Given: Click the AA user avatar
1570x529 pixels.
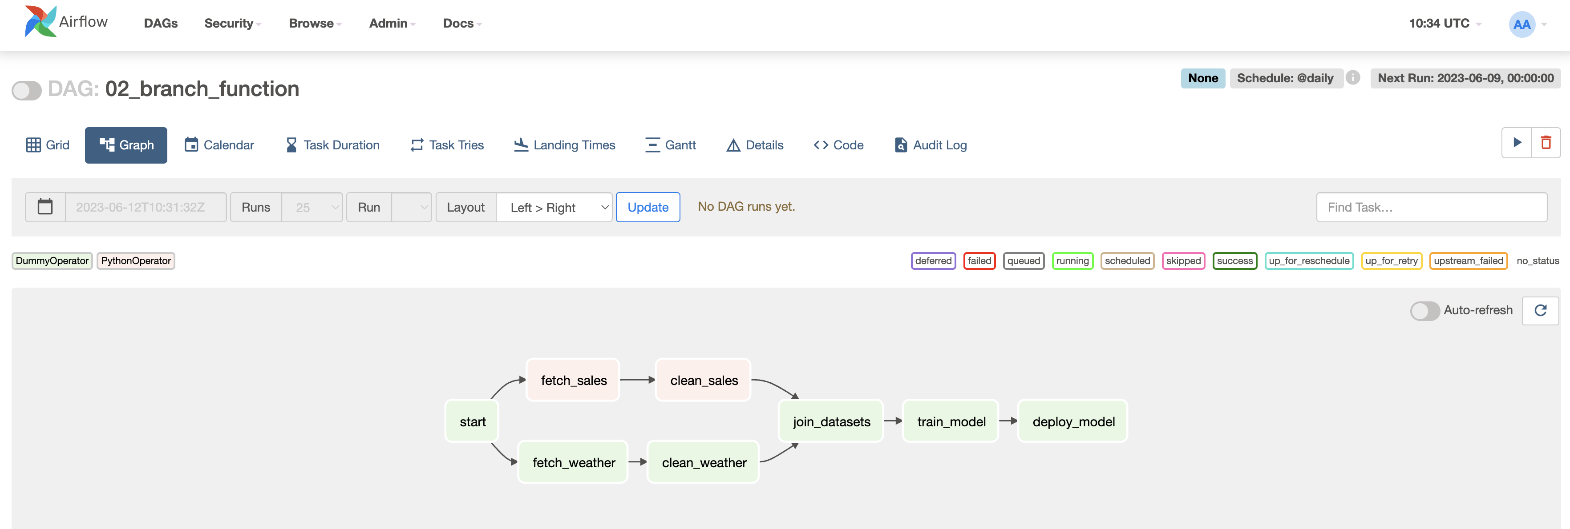Looking at the screenshot, I should (1521, 24).
